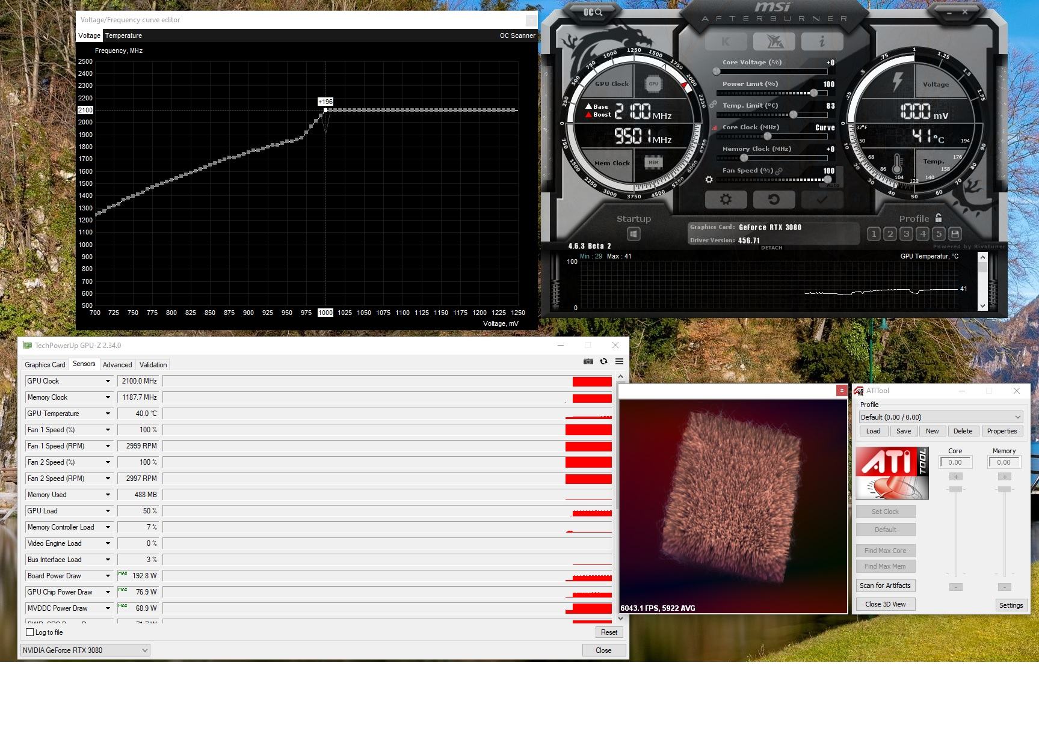This screenshot has height=743, width=1039.
Task: Click the MSI jet logo button
Action: pos(774,41)
